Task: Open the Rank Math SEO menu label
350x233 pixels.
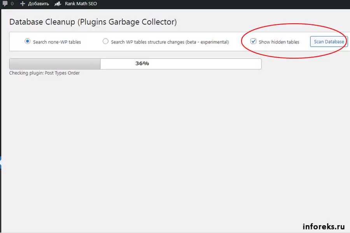Action: [81, 4]
